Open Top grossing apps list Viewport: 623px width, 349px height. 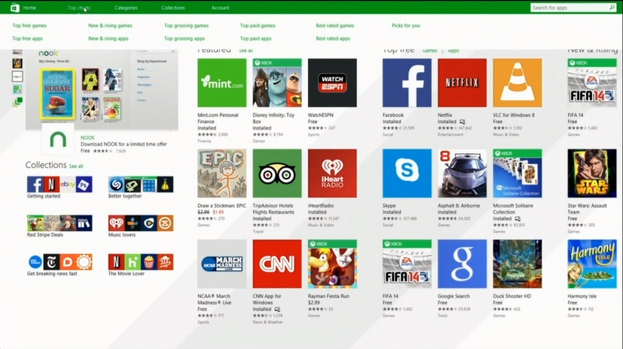pos(184,38)
